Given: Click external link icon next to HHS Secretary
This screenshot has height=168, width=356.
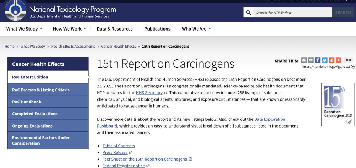Looking at the screenshot, I should click(166, 93).
